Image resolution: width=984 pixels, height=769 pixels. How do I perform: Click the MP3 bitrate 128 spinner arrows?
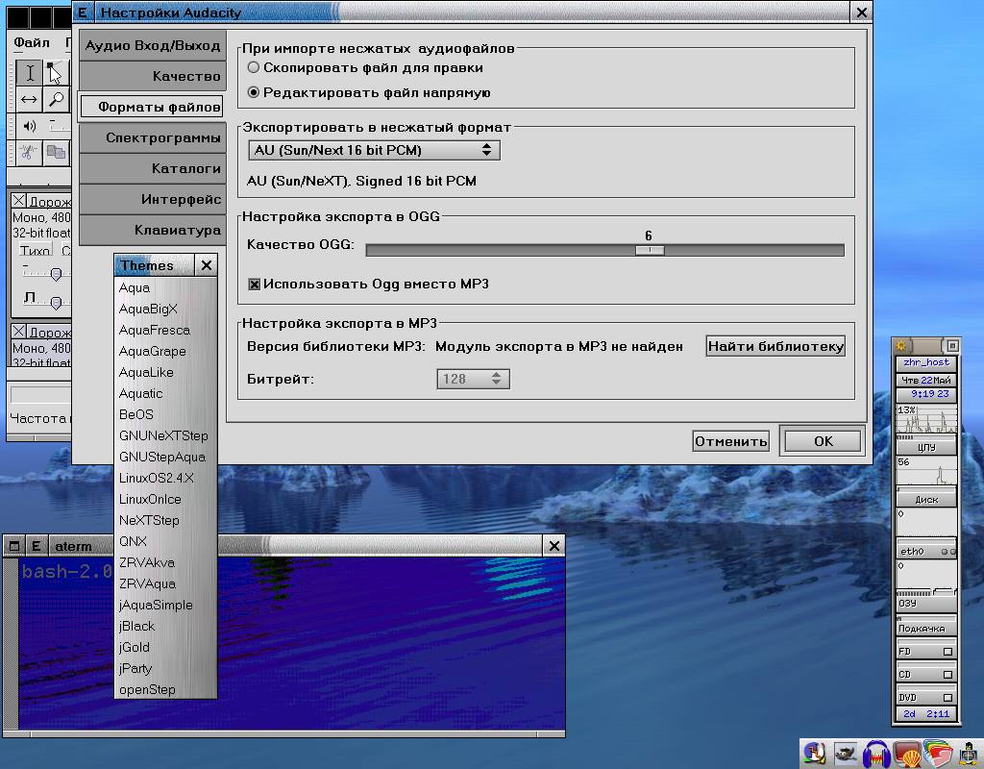(x=496, y=379)
